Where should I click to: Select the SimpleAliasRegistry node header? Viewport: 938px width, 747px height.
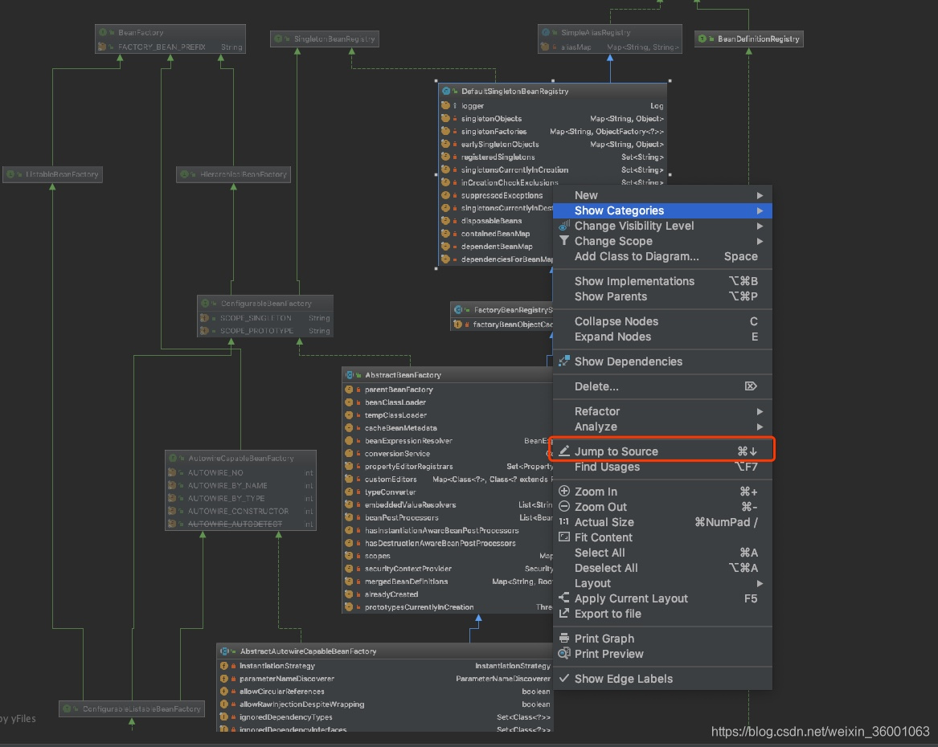[x=609, y=32]
